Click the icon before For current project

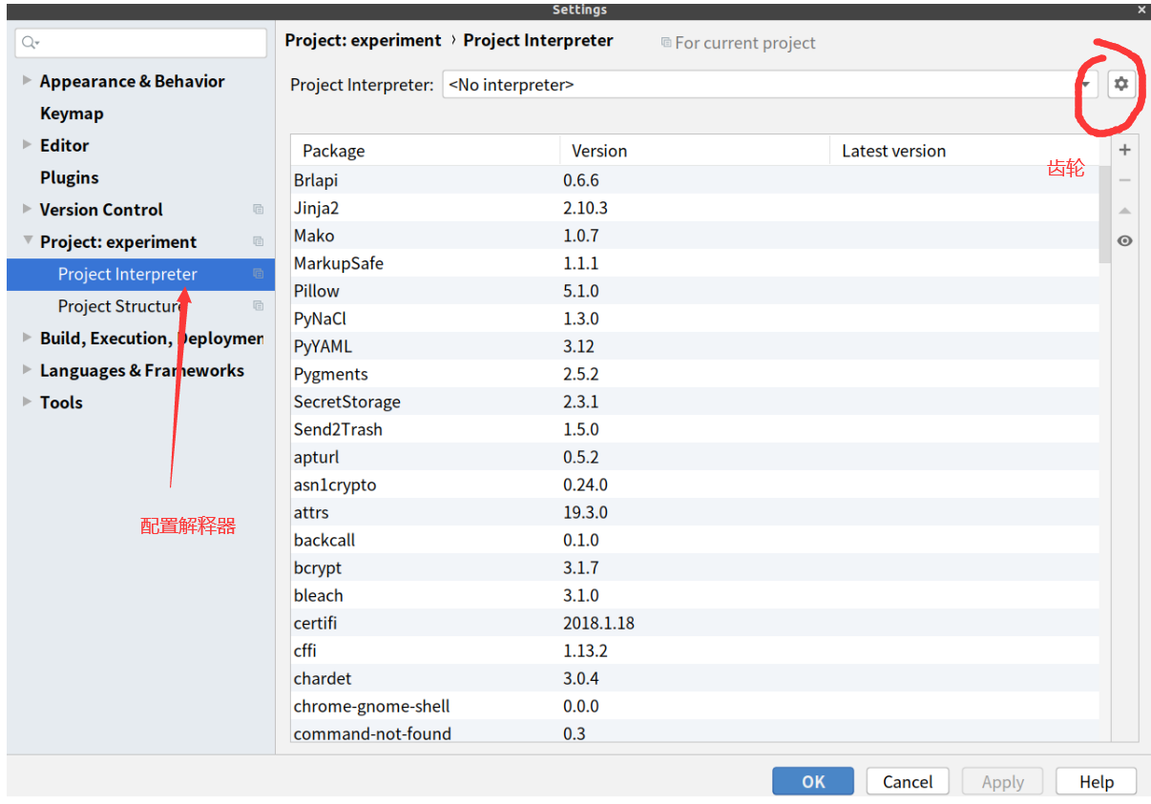coord(666,43)
